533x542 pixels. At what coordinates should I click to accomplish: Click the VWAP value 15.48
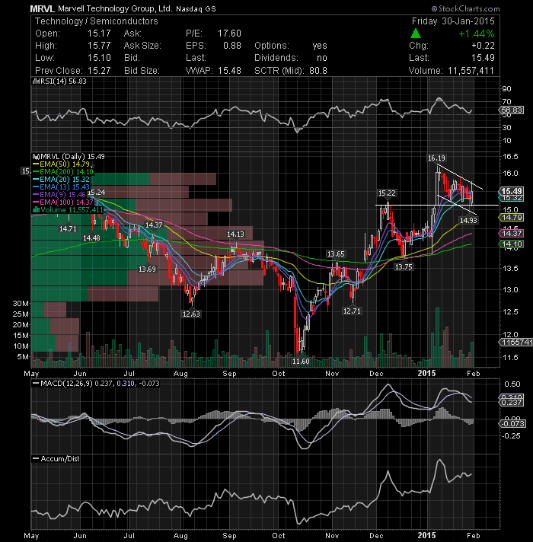pyautogui.click(x=229, y=71)
